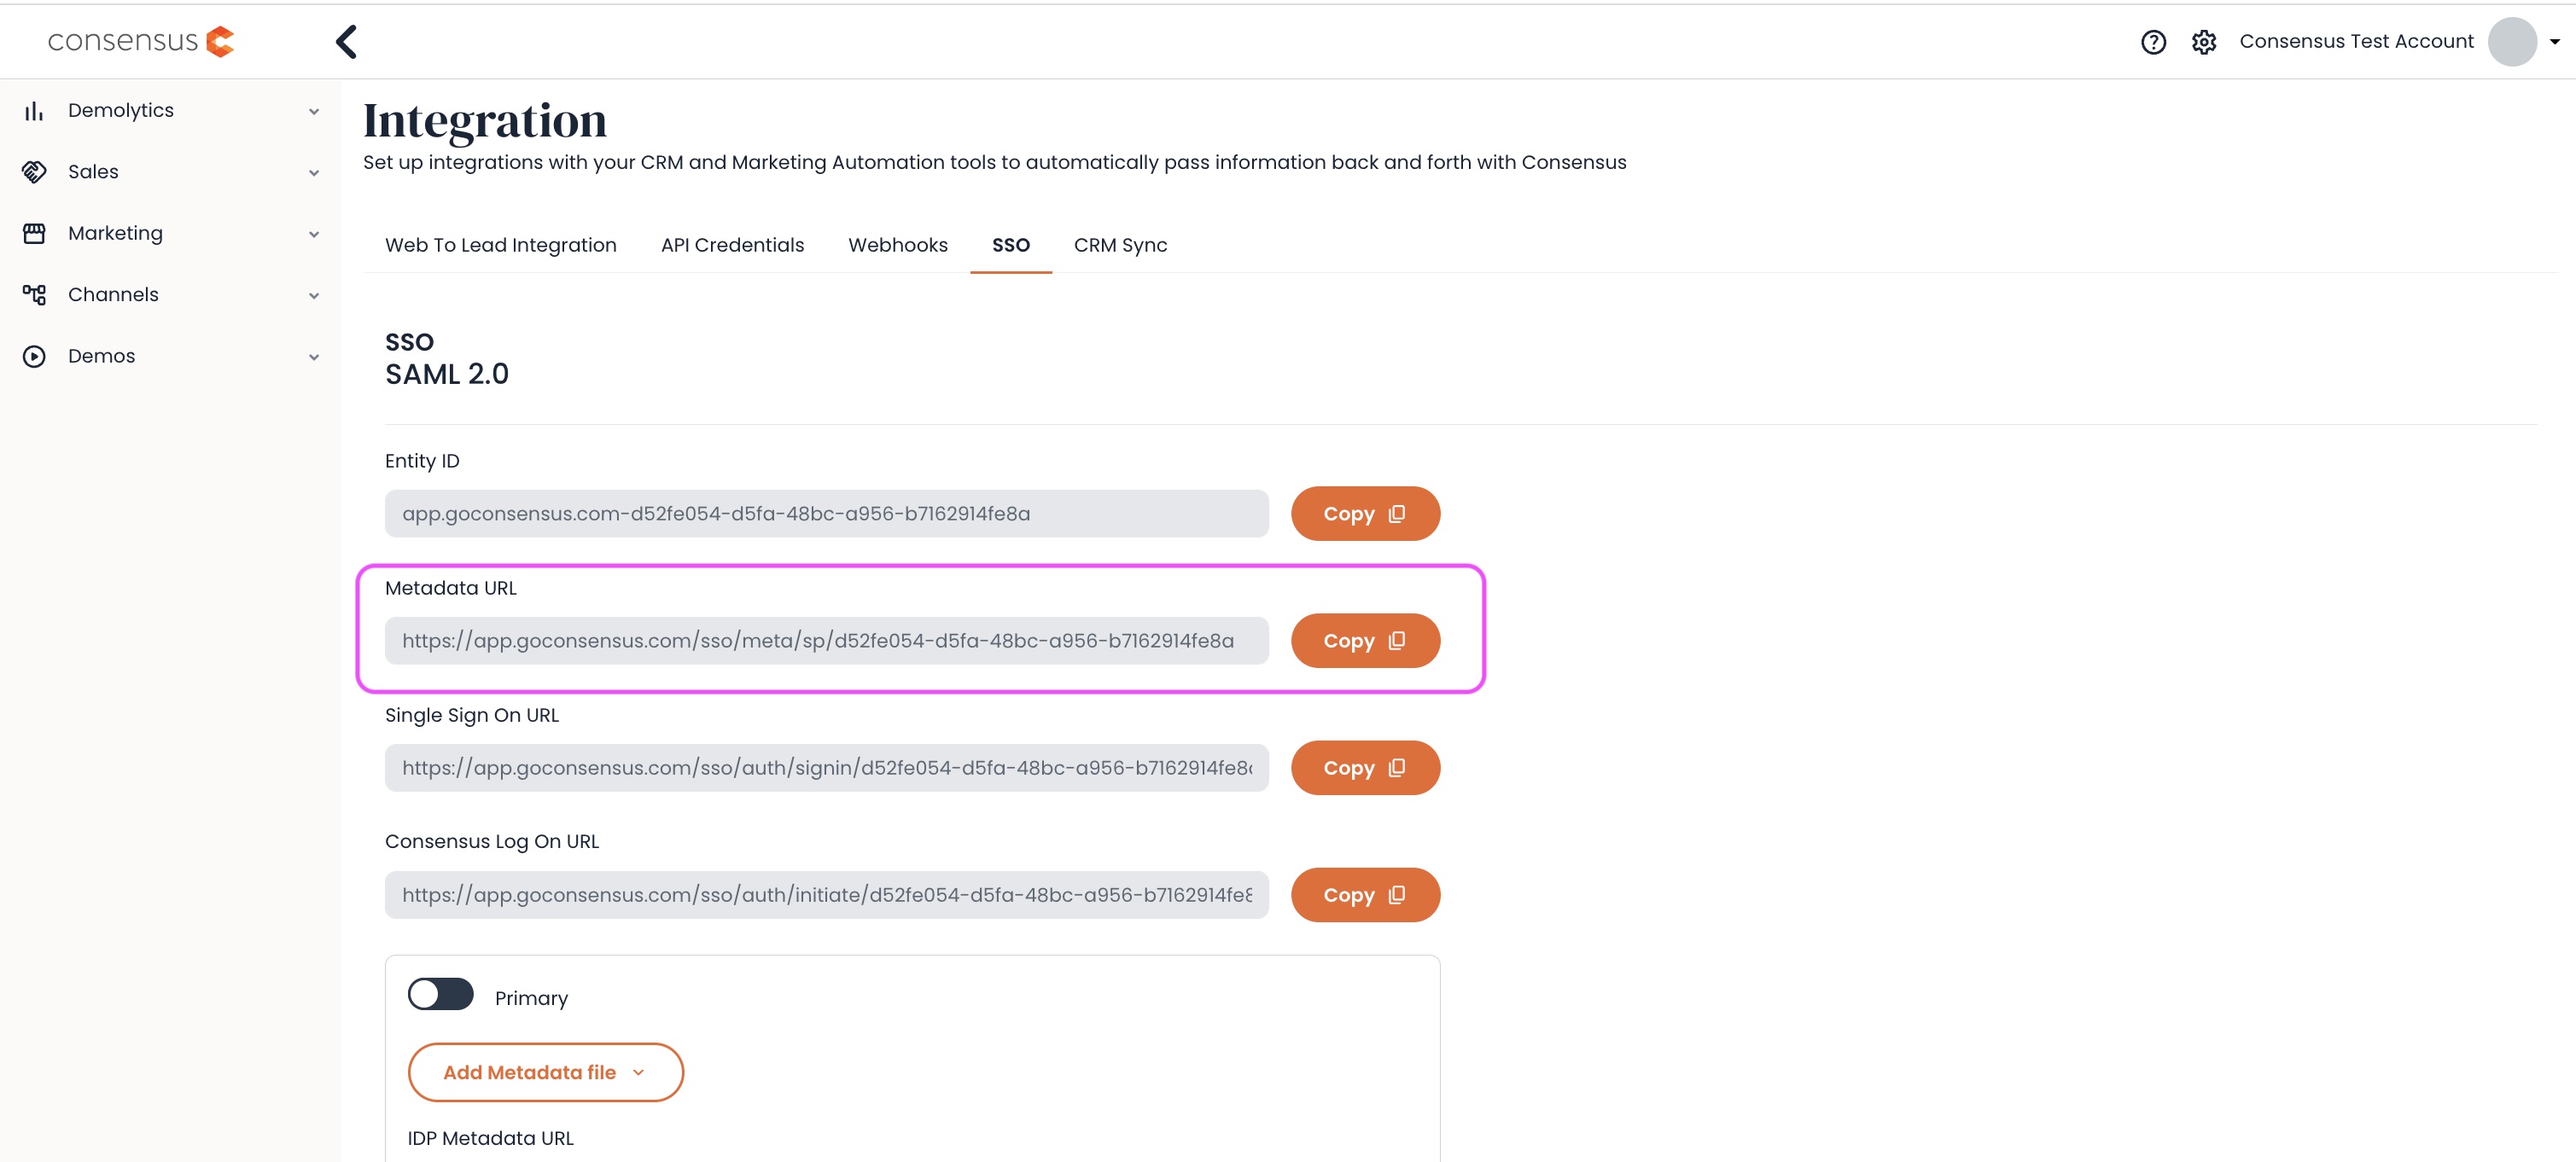
Task: Open the account dropdown arrow
Action: pyautogui.click(x=2555, y=42)
